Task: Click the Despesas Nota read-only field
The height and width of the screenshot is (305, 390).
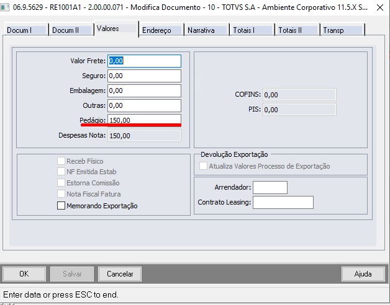Action: 144,136
